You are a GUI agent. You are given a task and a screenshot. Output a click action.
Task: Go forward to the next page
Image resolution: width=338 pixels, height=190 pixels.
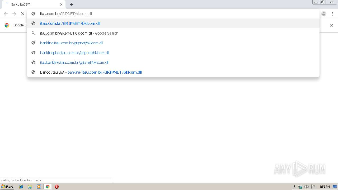[x=14, y=14]
